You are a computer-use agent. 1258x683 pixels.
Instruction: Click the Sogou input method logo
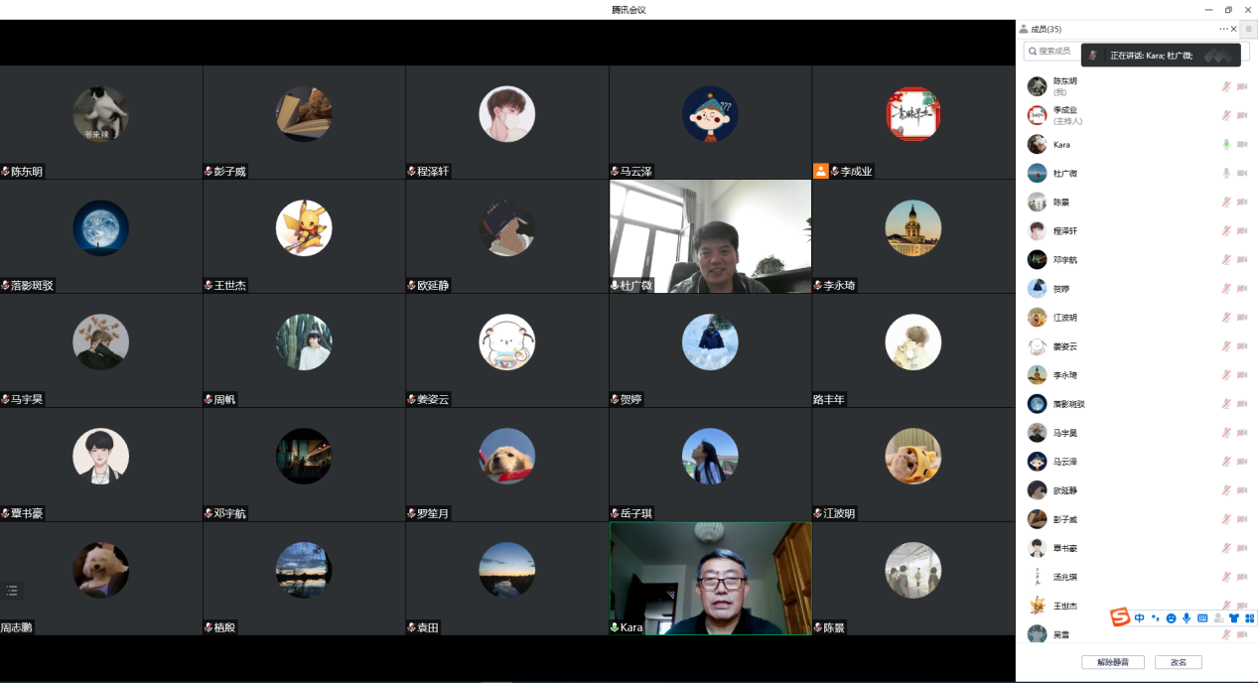coord(1120,617)
